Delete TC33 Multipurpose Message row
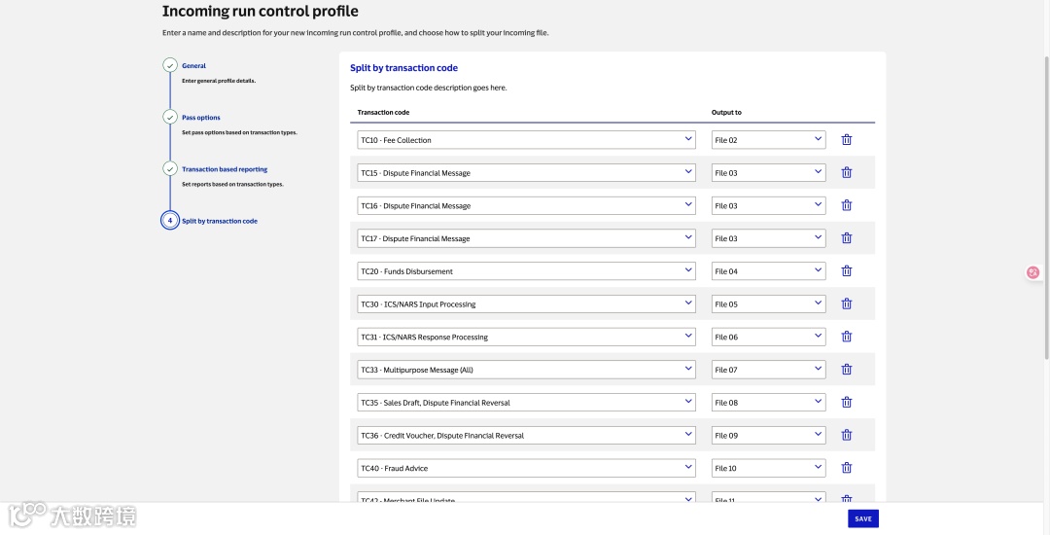 [x=846, y=370]
